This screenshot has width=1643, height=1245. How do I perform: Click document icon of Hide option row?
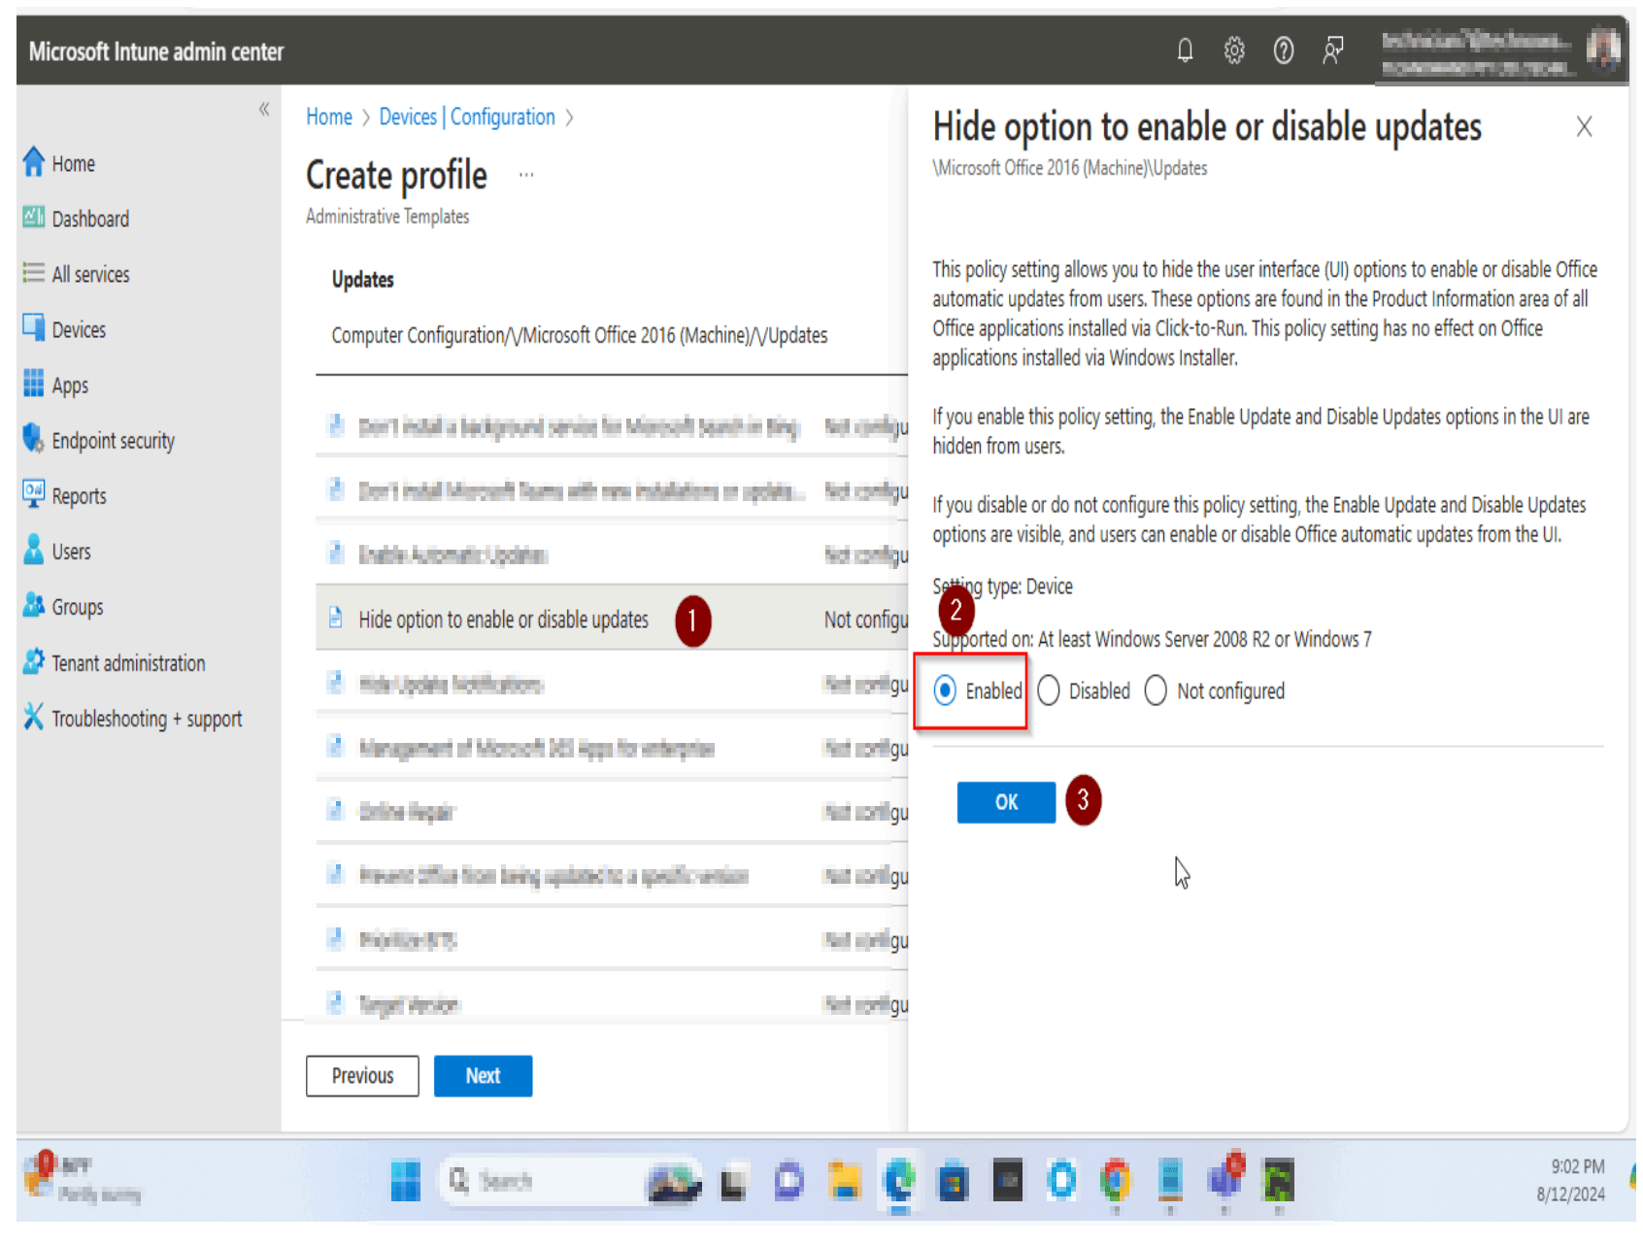(x=336, y=619)
